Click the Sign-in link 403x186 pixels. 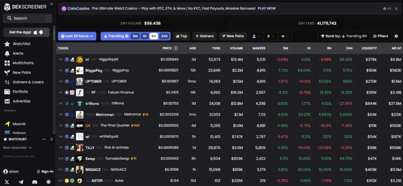pos(44,171)
